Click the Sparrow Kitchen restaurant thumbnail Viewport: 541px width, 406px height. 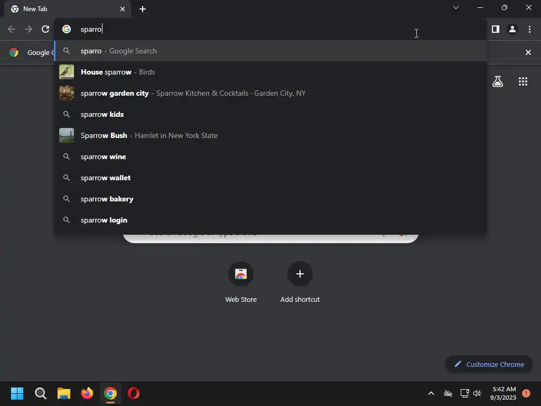pyautogui.click(x=67, y=93)
